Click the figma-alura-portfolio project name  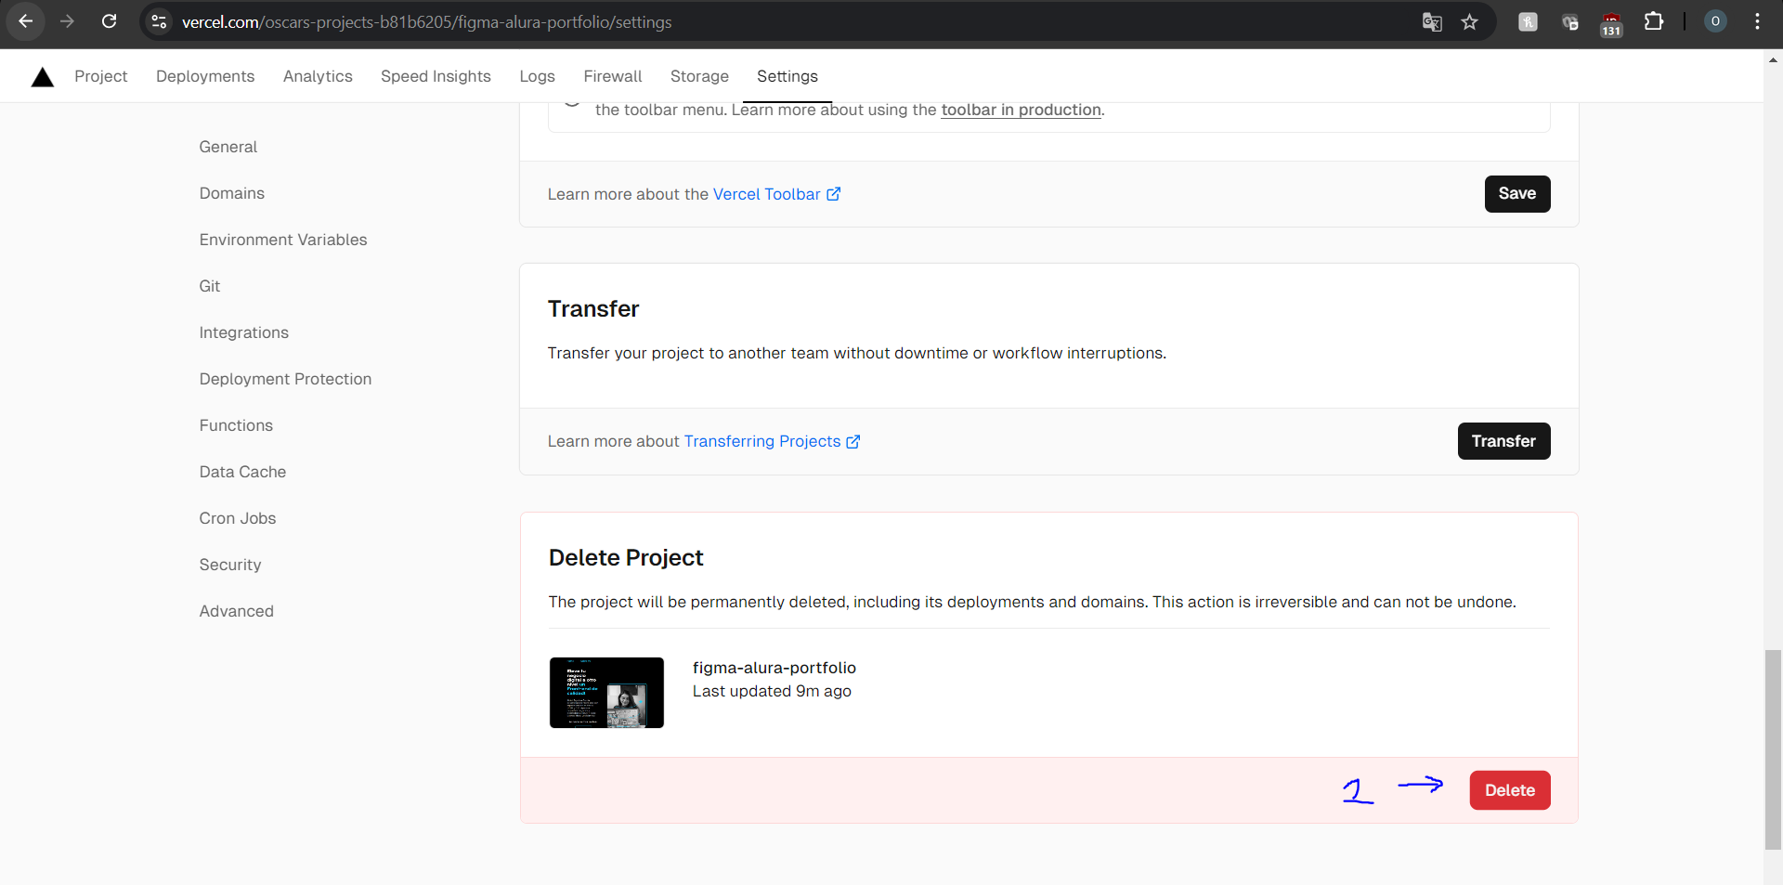tap(774, 668)
